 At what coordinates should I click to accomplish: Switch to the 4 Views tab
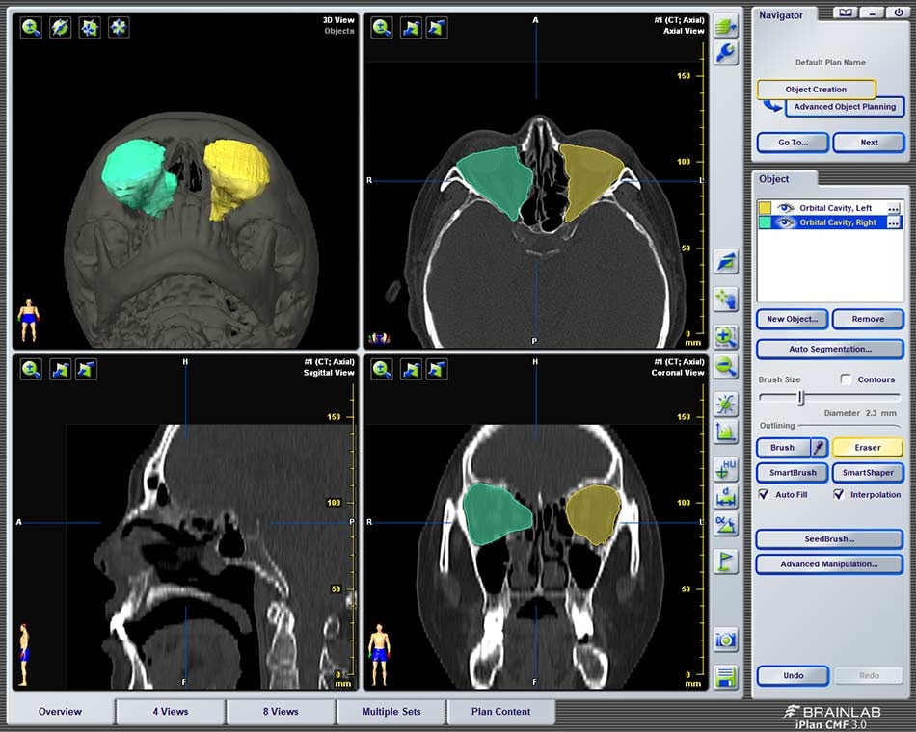pos(170,712)
